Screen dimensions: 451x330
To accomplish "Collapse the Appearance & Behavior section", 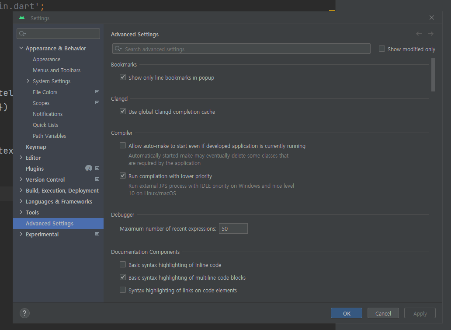I will point(21,48).
